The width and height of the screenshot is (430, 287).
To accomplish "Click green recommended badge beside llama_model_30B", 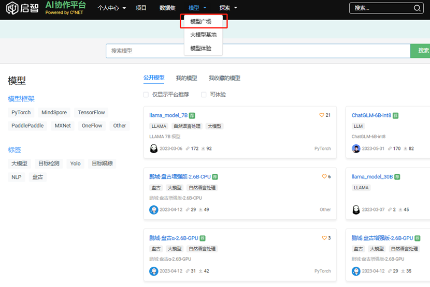I will (396, 177).
